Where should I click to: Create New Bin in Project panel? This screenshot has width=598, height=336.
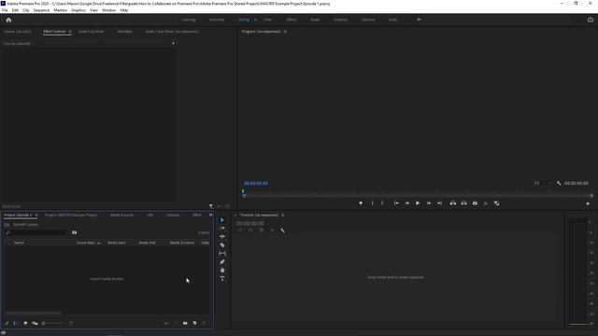click(x=185, y=323)
